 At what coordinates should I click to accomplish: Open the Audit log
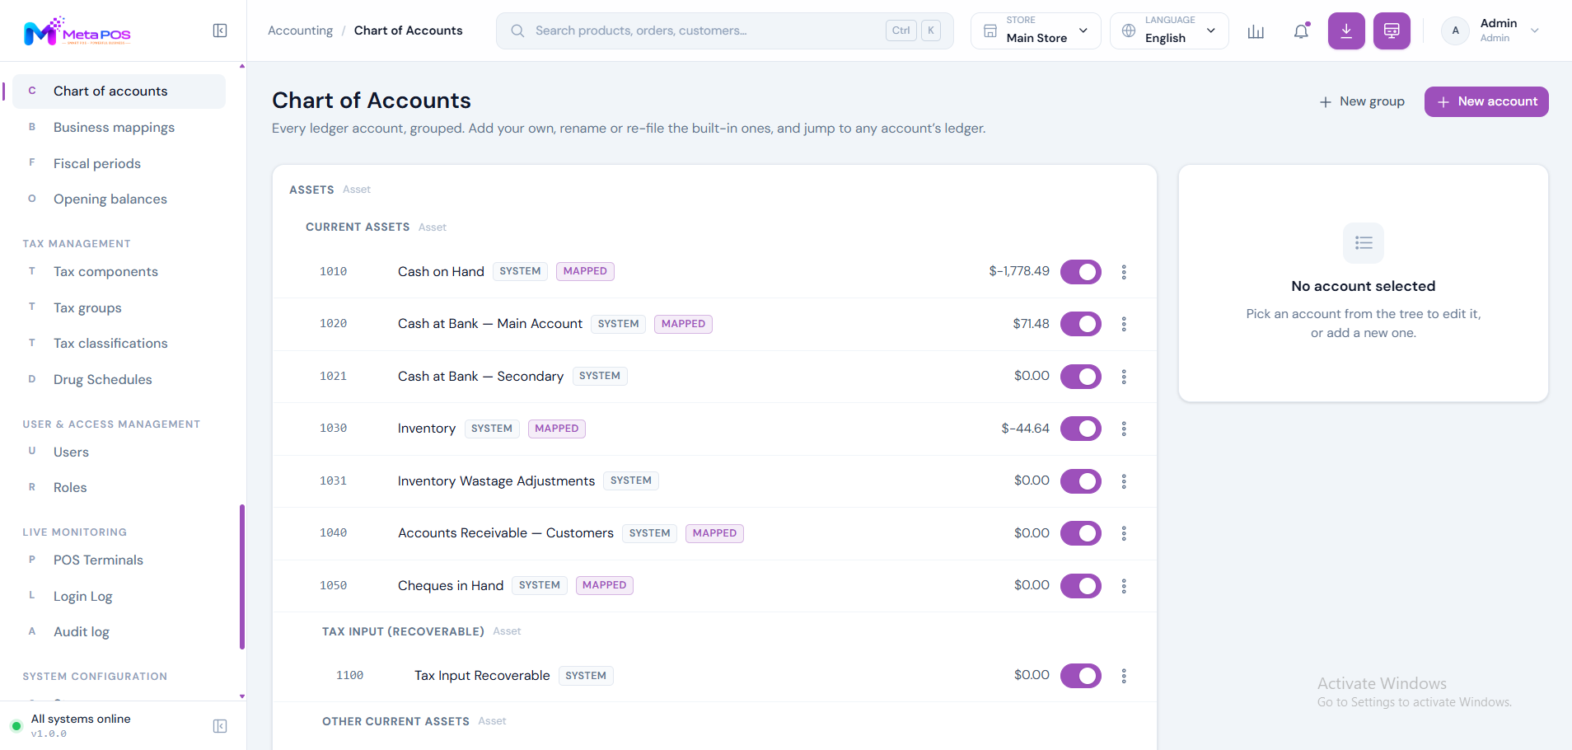point(119,632)
